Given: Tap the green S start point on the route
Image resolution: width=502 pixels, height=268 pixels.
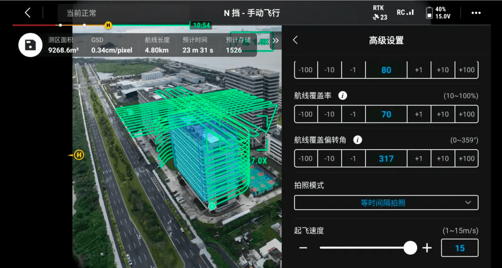Looking at the screenshot, I should coord(211,207).
